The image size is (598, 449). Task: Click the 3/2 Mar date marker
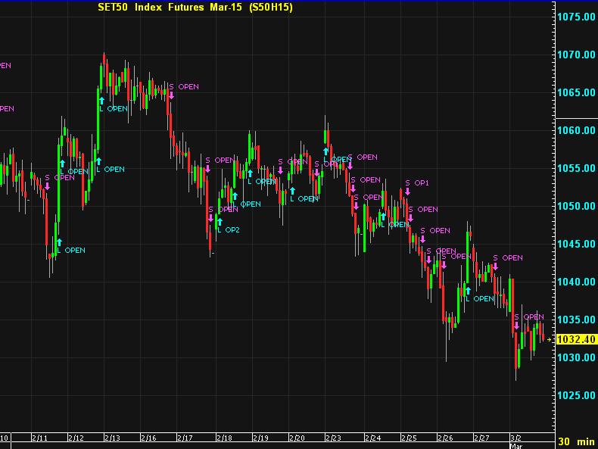(x=518, y=439)
